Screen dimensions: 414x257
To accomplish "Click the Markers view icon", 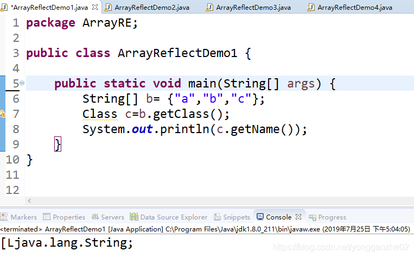I will tap(4, 217).
